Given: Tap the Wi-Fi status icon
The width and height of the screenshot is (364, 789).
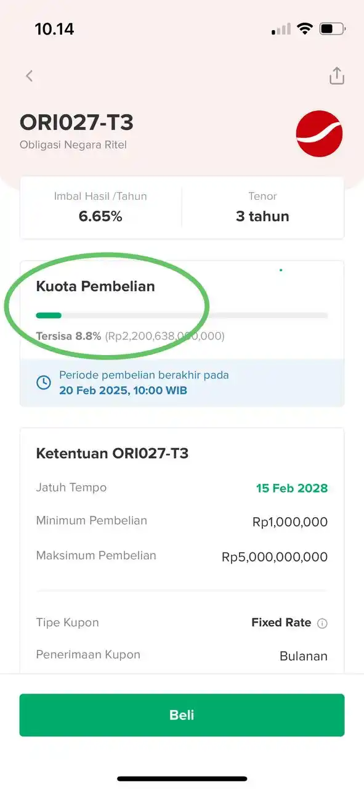Looking at the screenshot, I should point(304,28).
